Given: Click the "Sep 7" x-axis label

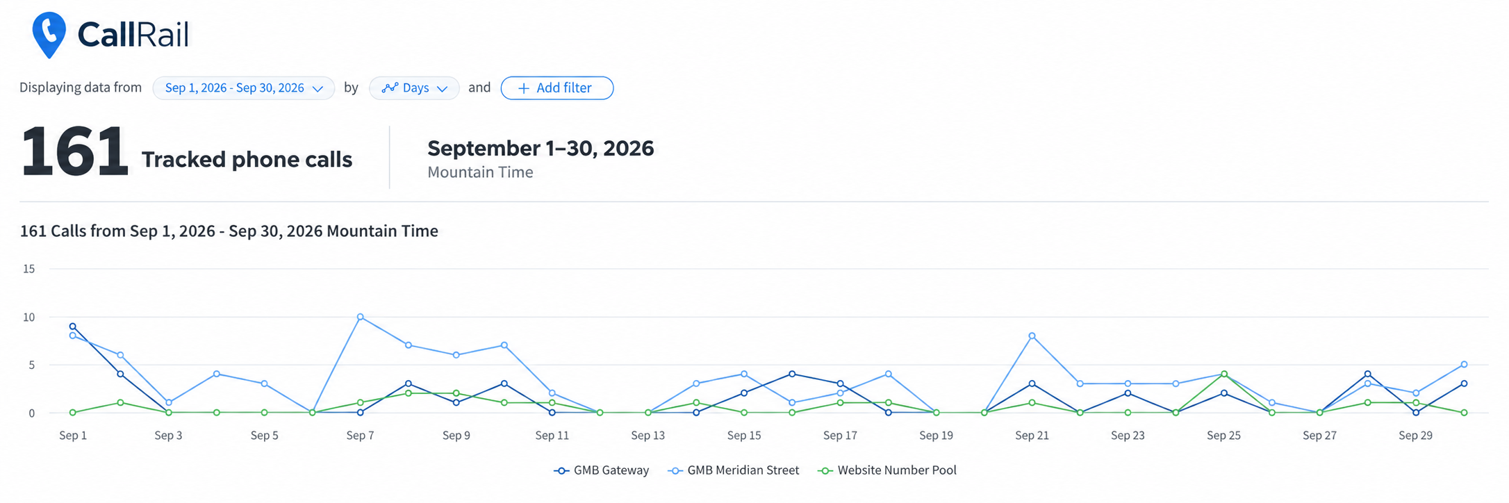Looking at the screenshot, I should tap(360, 436).
